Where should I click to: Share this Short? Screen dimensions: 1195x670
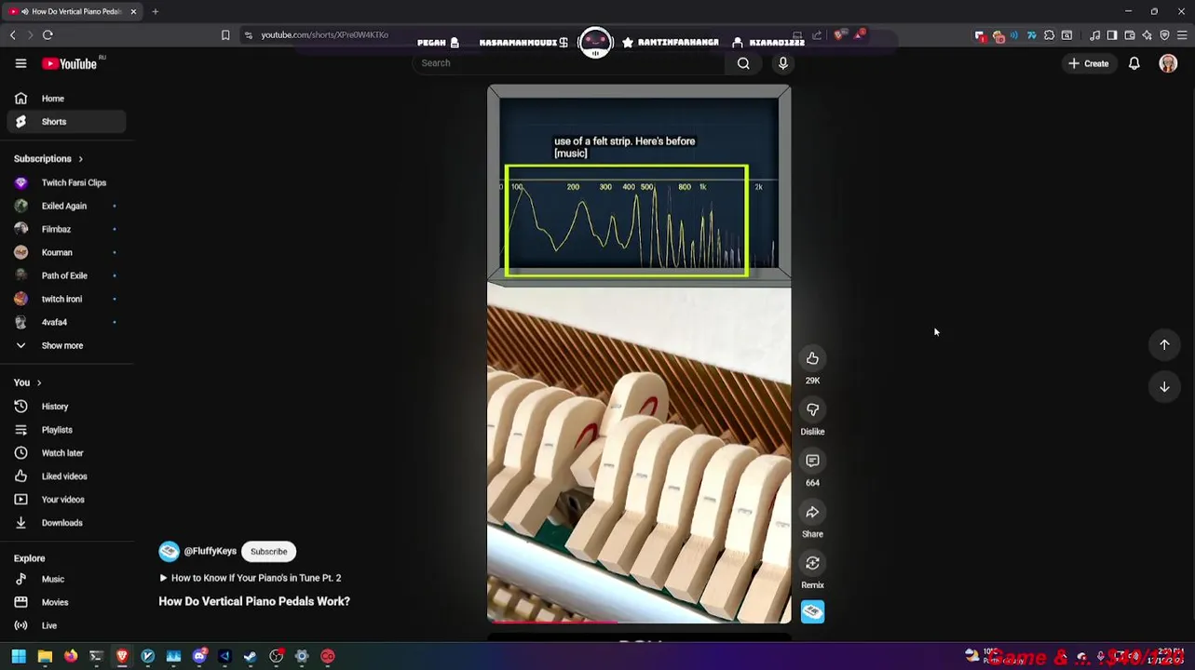click(812, 512)
